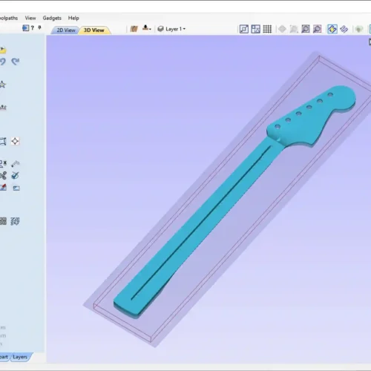371x371 pixels.
Task: Click the zoom-to-selected magnifier icon
Action: point(317,29)
